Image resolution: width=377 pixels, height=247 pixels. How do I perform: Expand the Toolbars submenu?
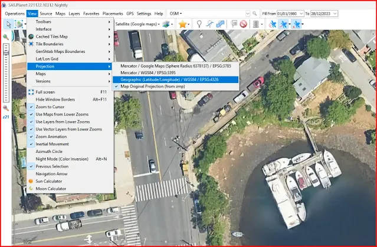pyautogui.click(x=70, y=22)
